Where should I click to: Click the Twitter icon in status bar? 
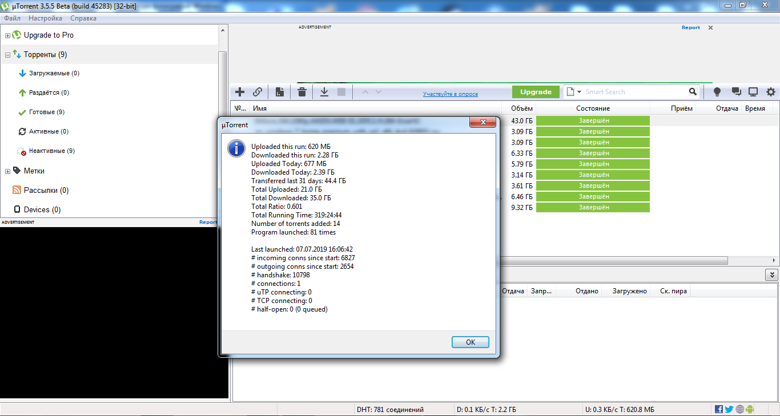pos(729,409)
